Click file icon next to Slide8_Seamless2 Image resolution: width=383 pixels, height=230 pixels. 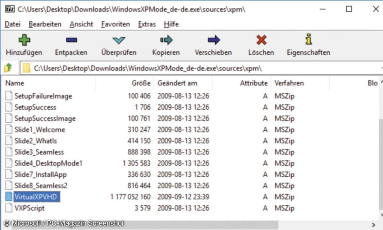point(9,186)
